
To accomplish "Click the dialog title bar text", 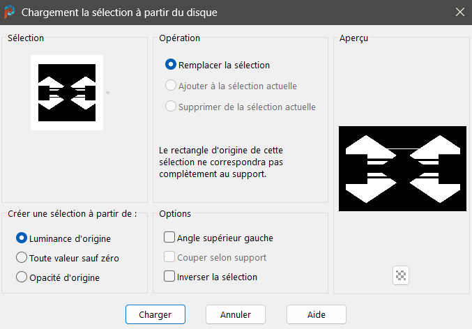I will 119,13.
